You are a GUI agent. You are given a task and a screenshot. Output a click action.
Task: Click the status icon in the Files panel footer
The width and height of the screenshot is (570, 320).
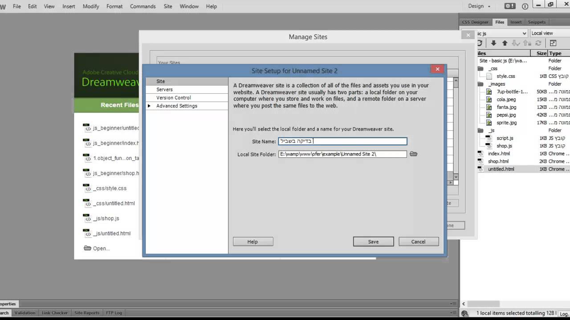[x=465, y=313]
